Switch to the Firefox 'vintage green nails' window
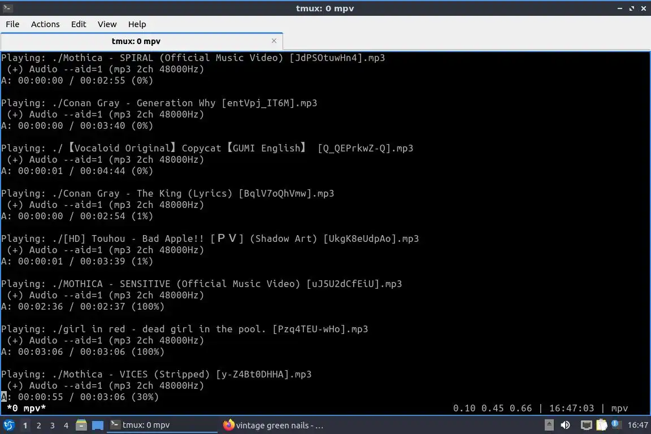Screen dimensions: 651x434 (x=274, y=425)
